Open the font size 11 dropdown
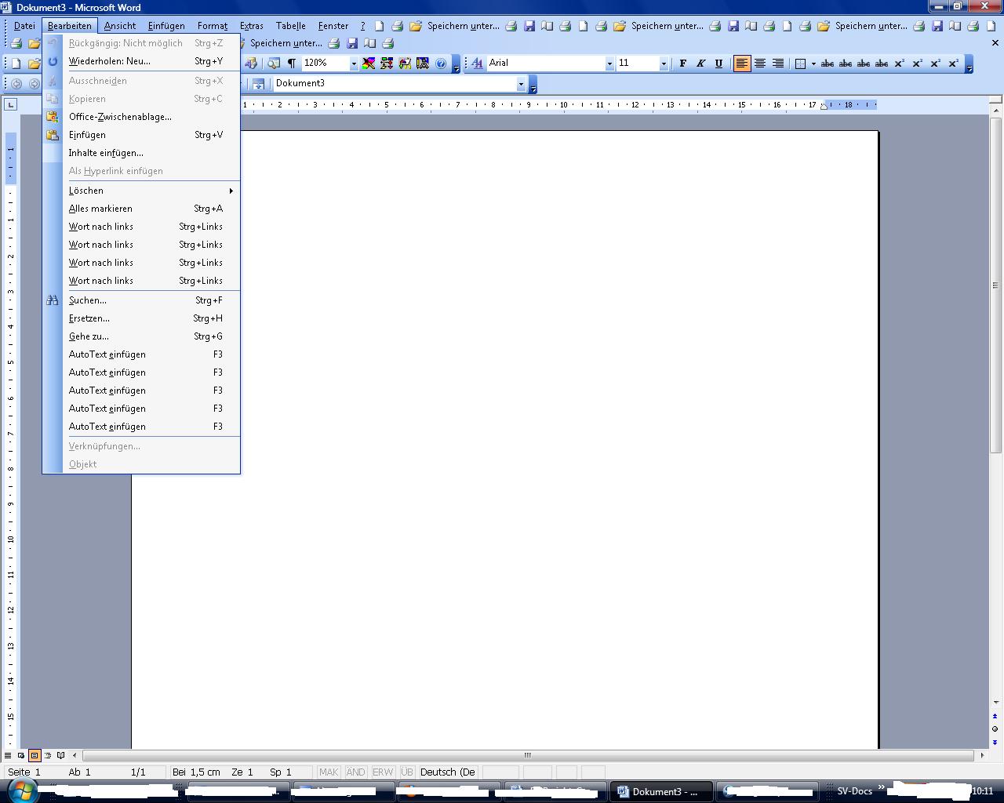 click(x=664, y=63)
